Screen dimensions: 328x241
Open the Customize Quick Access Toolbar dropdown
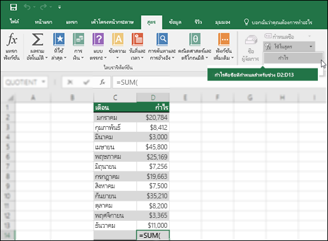pyautogui.click(x=60, y=8)
